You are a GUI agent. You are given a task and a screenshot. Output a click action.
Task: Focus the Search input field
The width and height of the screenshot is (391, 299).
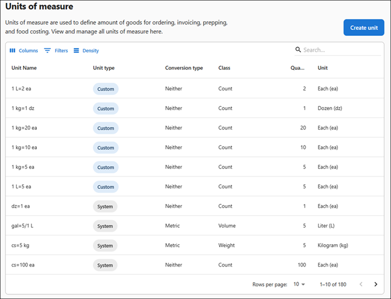point(342,50)
